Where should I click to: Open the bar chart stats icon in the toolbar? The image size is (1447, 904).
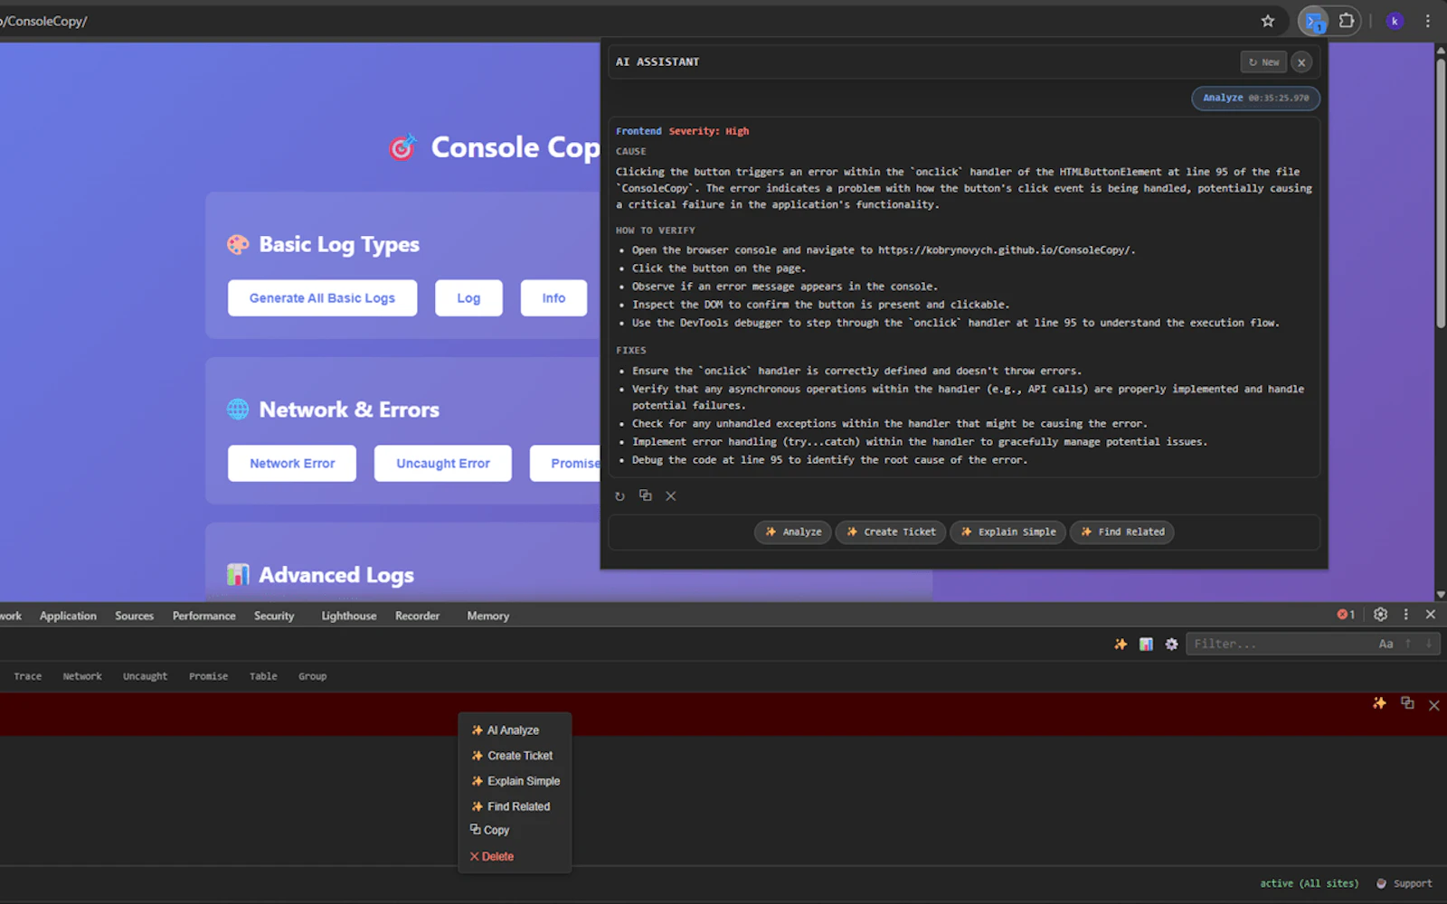[1146, 645]
